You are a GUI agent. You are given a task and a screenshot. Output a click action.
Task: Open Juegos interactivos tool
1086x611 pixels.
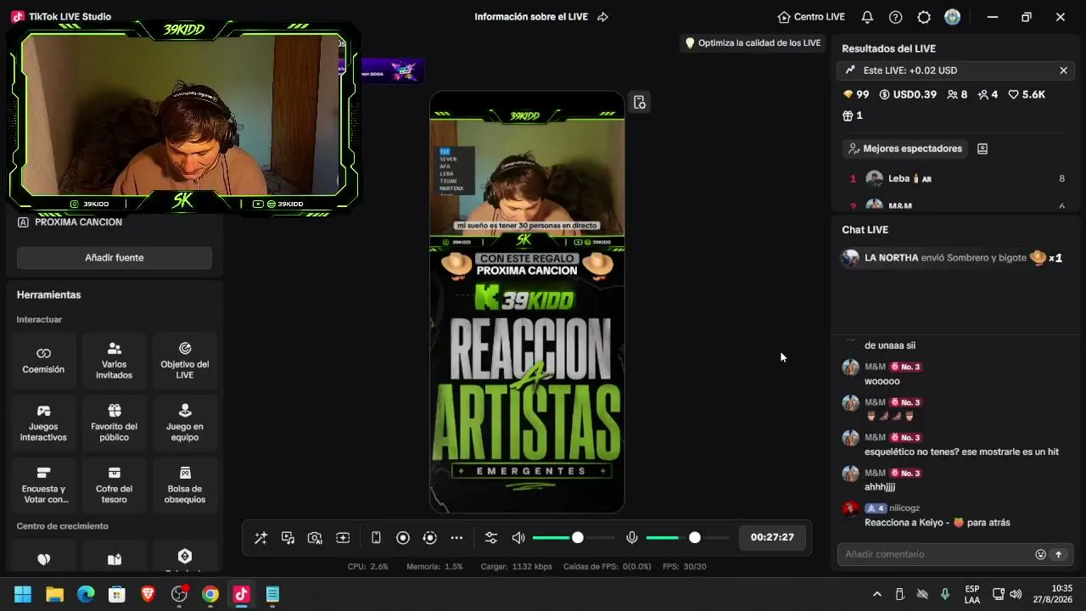[43, 423]
